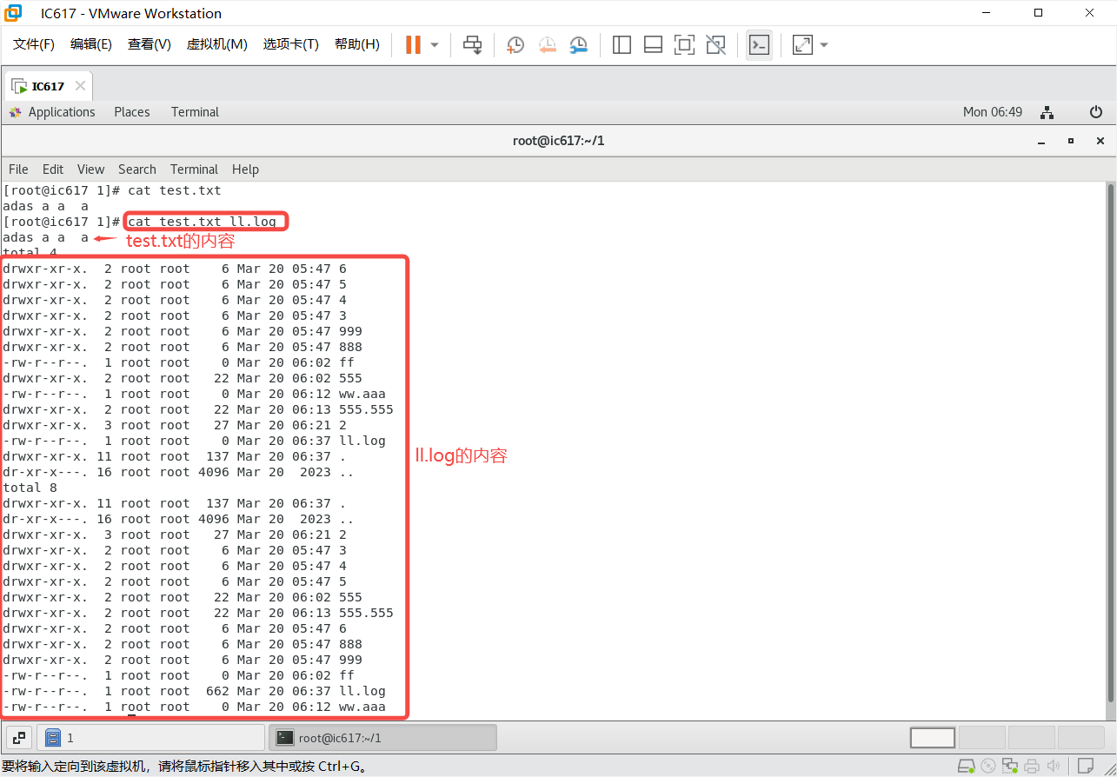Open the terminal File menu

(18, 169)
